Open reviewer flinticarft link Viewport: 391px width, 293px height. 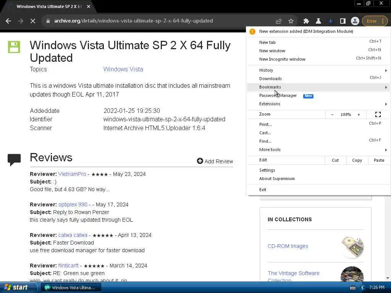(x=68, y=266)
